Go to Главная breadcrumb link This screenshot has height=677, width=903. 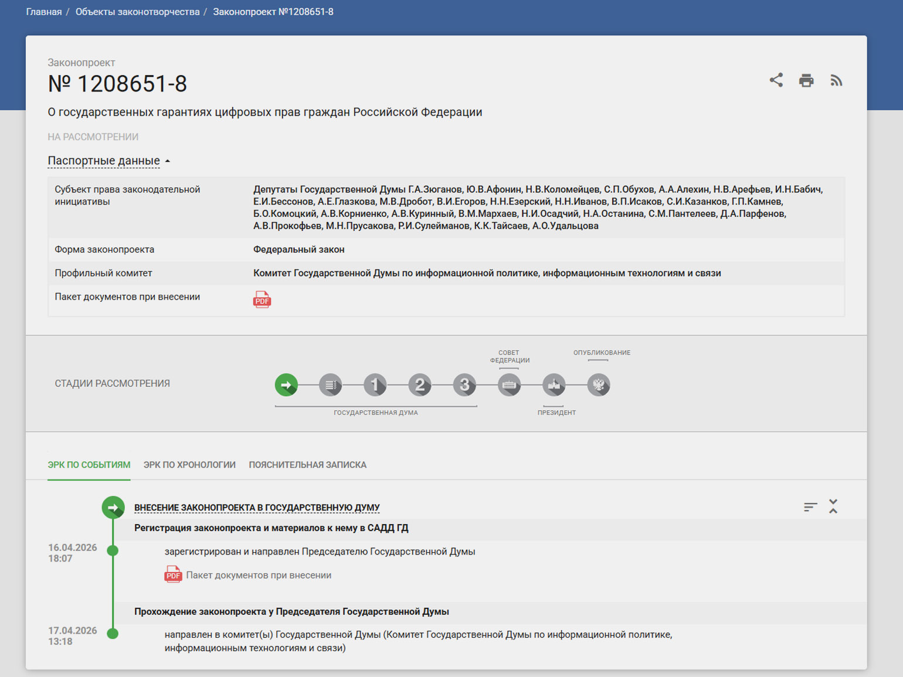[x=44, y=12]
